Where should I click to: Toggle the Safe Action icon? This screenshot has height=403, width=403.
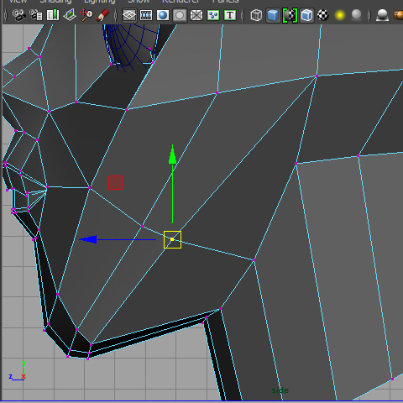pos(213,15)
